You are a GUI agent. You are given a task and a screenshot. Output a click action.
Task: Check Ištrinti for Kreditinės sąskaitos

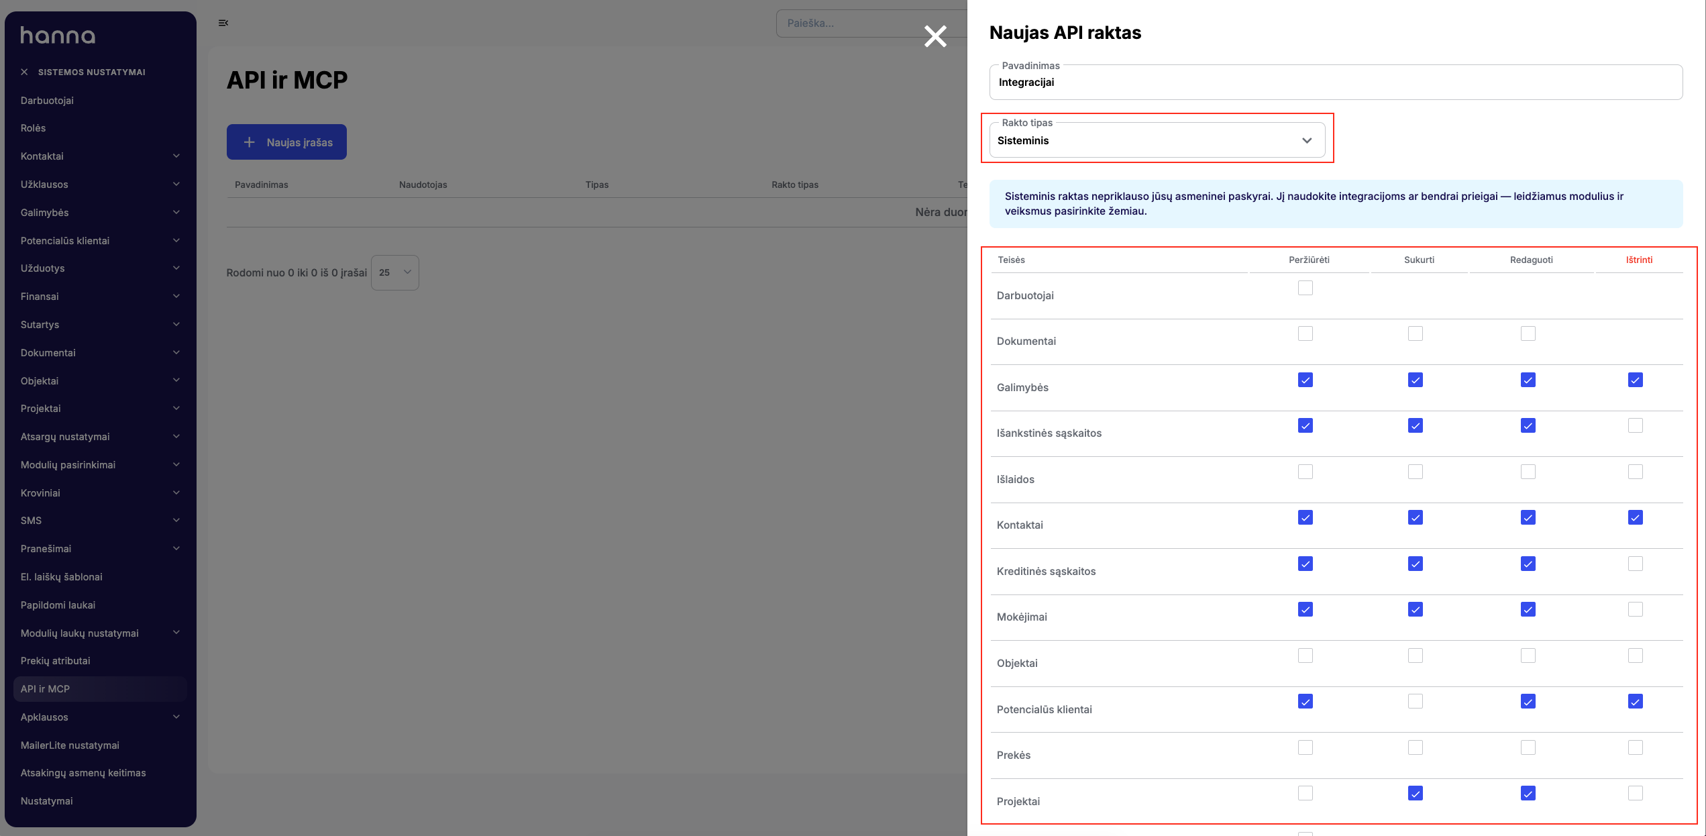(x=1636, y=564)
